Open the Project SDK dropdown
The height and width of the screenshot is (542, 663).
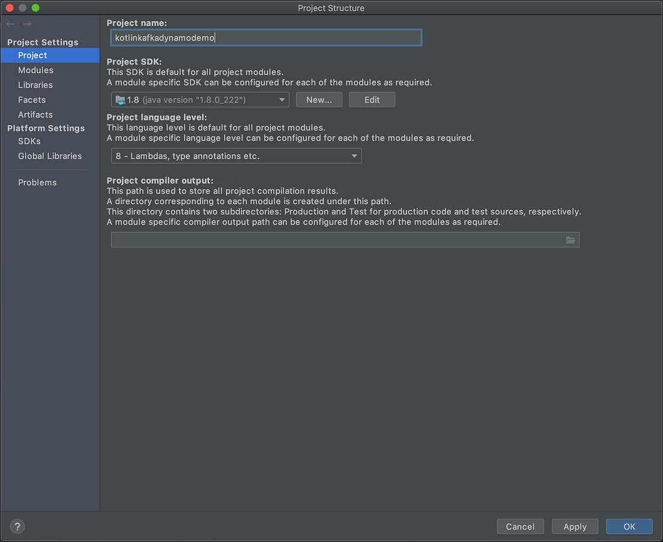pos(281,100)
